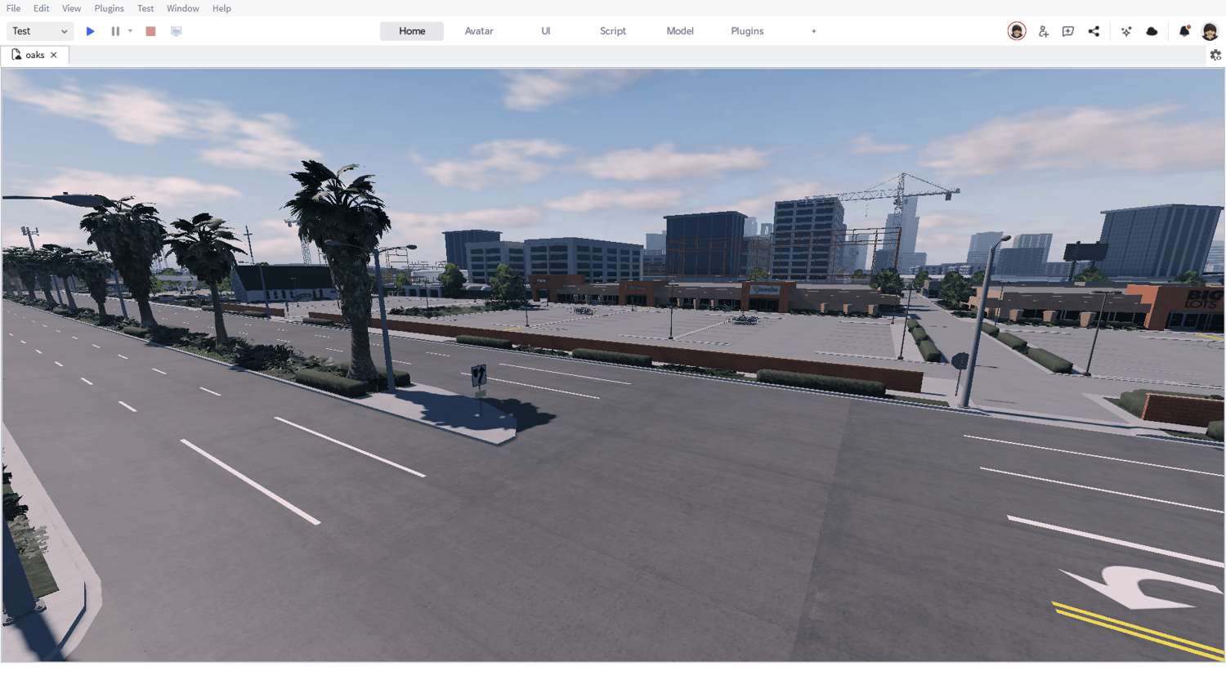The image size is (1226, 689).
Task: Switch to the UI ribbon tab
Action: (546, 31)
